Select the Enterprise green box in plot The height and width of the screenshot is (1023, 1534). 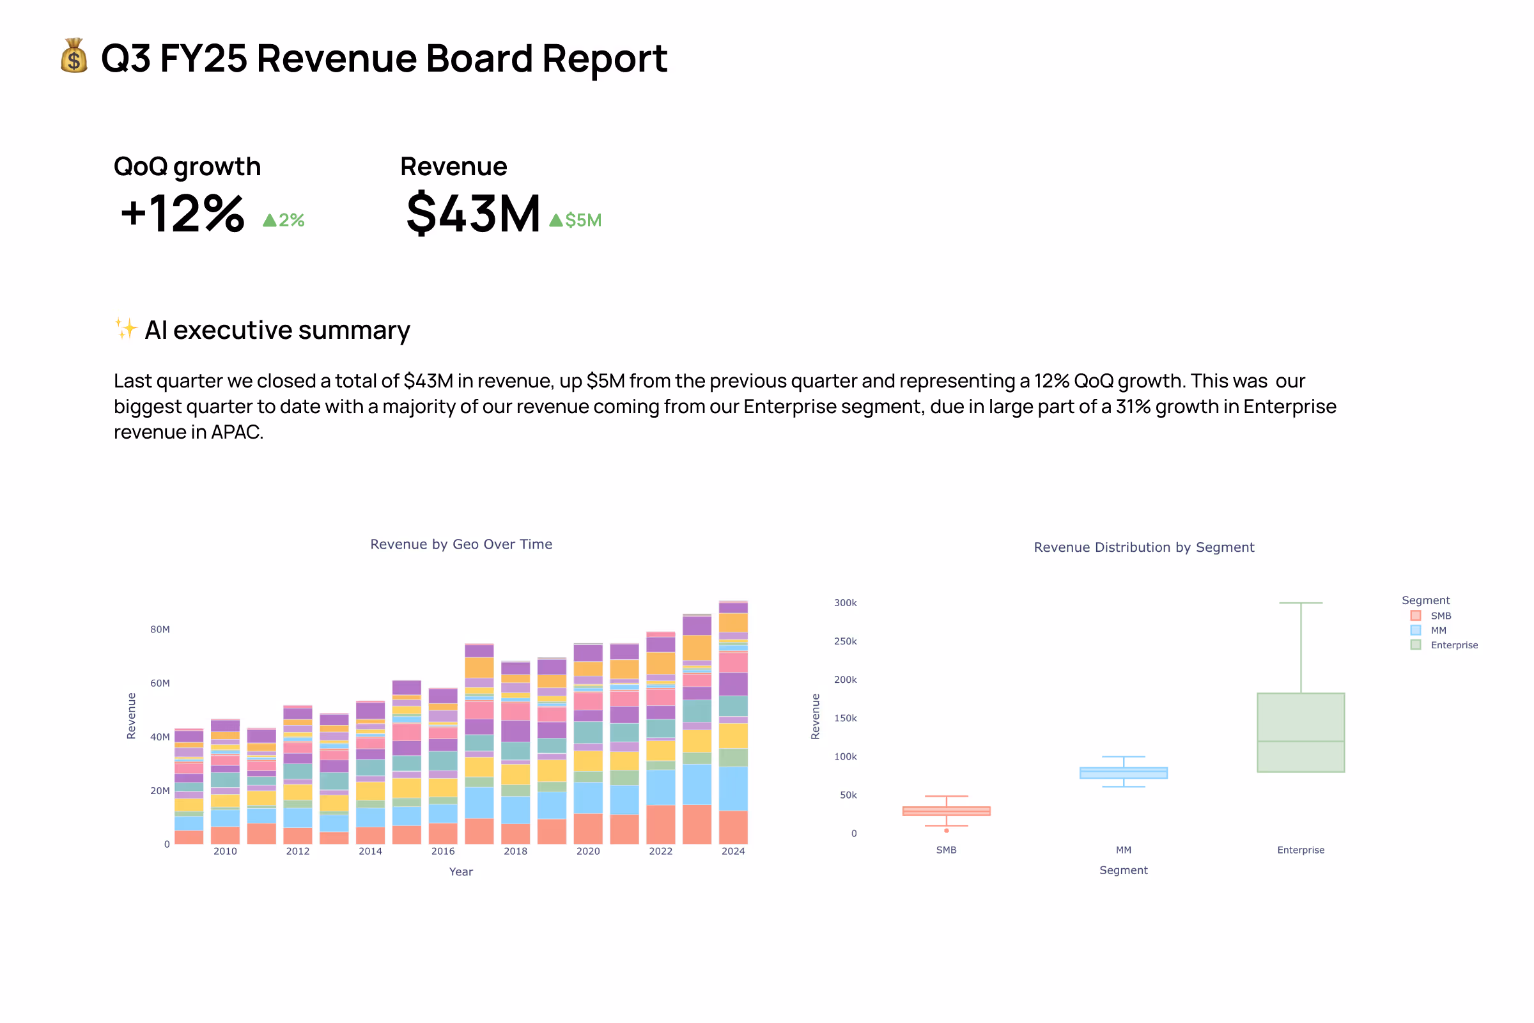(x=1301, y=724)
